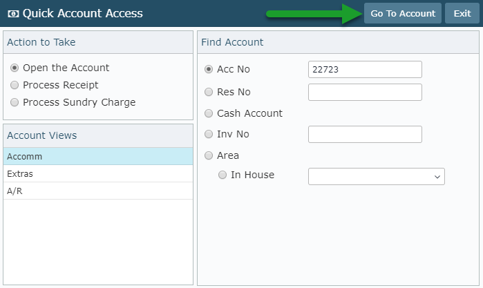This screenshot has height=288, width=483.
Task: Click the Exit button
Action: (462, 13)
